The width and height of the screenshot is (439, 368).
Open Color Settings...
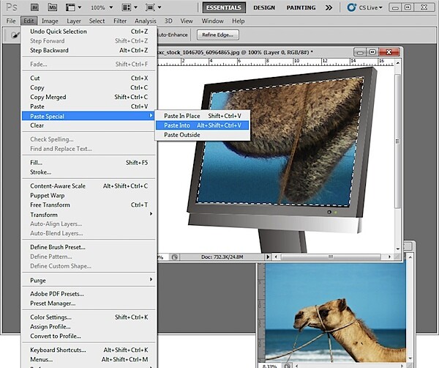pyautogui.click(x=89, y=317)
